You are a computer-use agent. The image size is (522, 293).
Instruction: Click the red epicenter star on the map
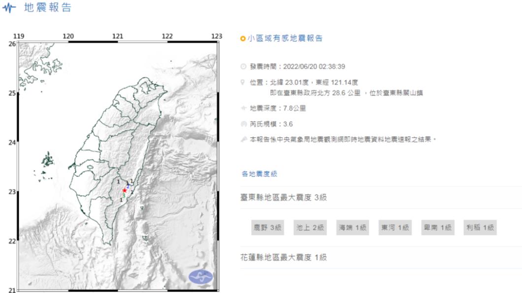tap(125, 190)
